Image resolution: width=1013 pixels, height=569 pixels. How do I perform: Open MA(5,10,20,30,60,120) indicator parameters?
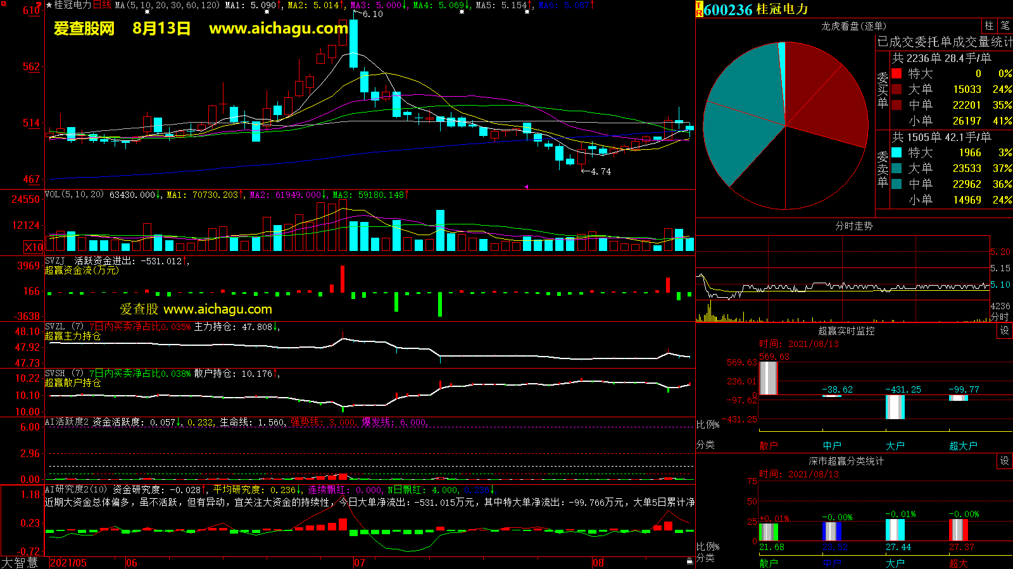[x=167, y=5]
